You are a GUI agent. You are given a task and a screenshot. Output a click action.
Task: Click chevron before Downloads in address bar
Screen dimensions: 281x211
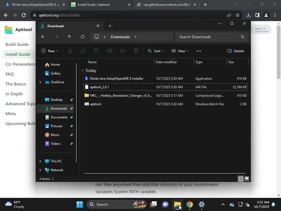tap(105, 37)
